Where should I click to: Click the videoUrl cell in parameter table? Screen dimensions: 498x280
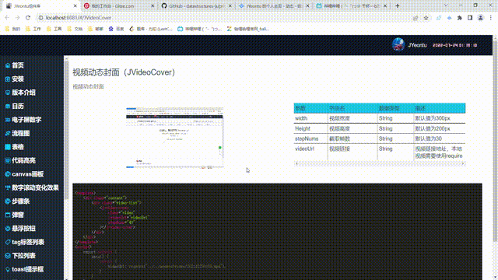[310, 152]
